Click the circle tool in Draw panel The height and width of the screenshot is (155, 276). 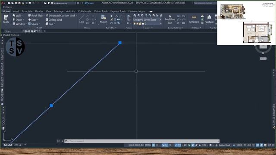pos(88,19)
